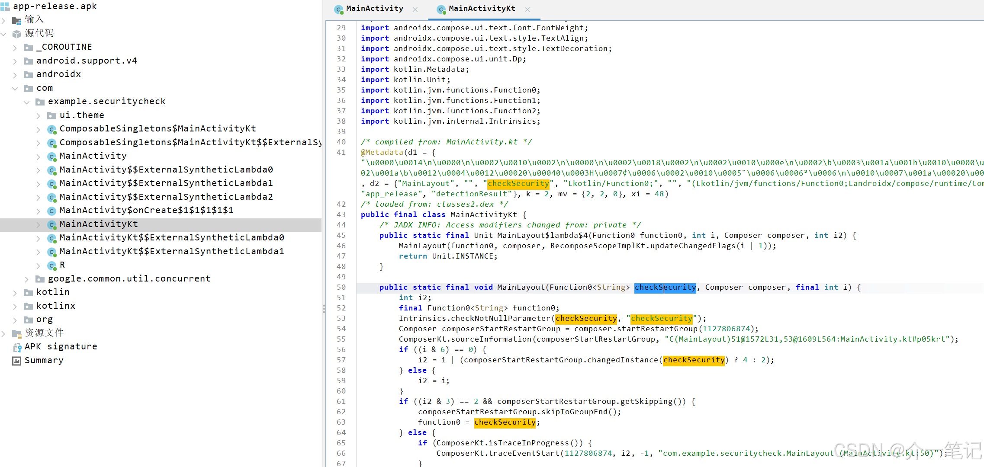Collapse the example.securitycheck package

(27, 102)
